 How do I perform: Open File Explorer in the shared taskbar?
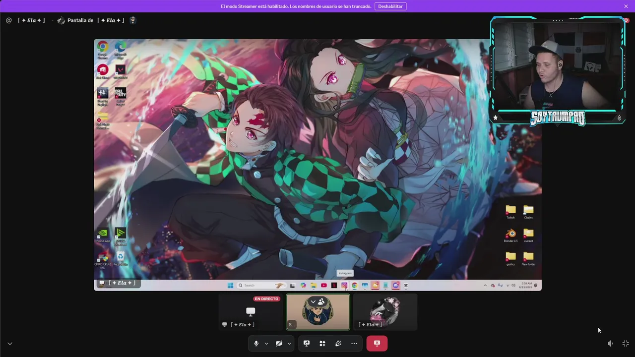coord(314,285)
